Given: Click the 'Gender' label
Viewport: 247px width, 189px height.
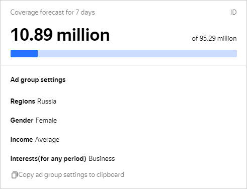Looking at the screenshot, I should (22, 120).
